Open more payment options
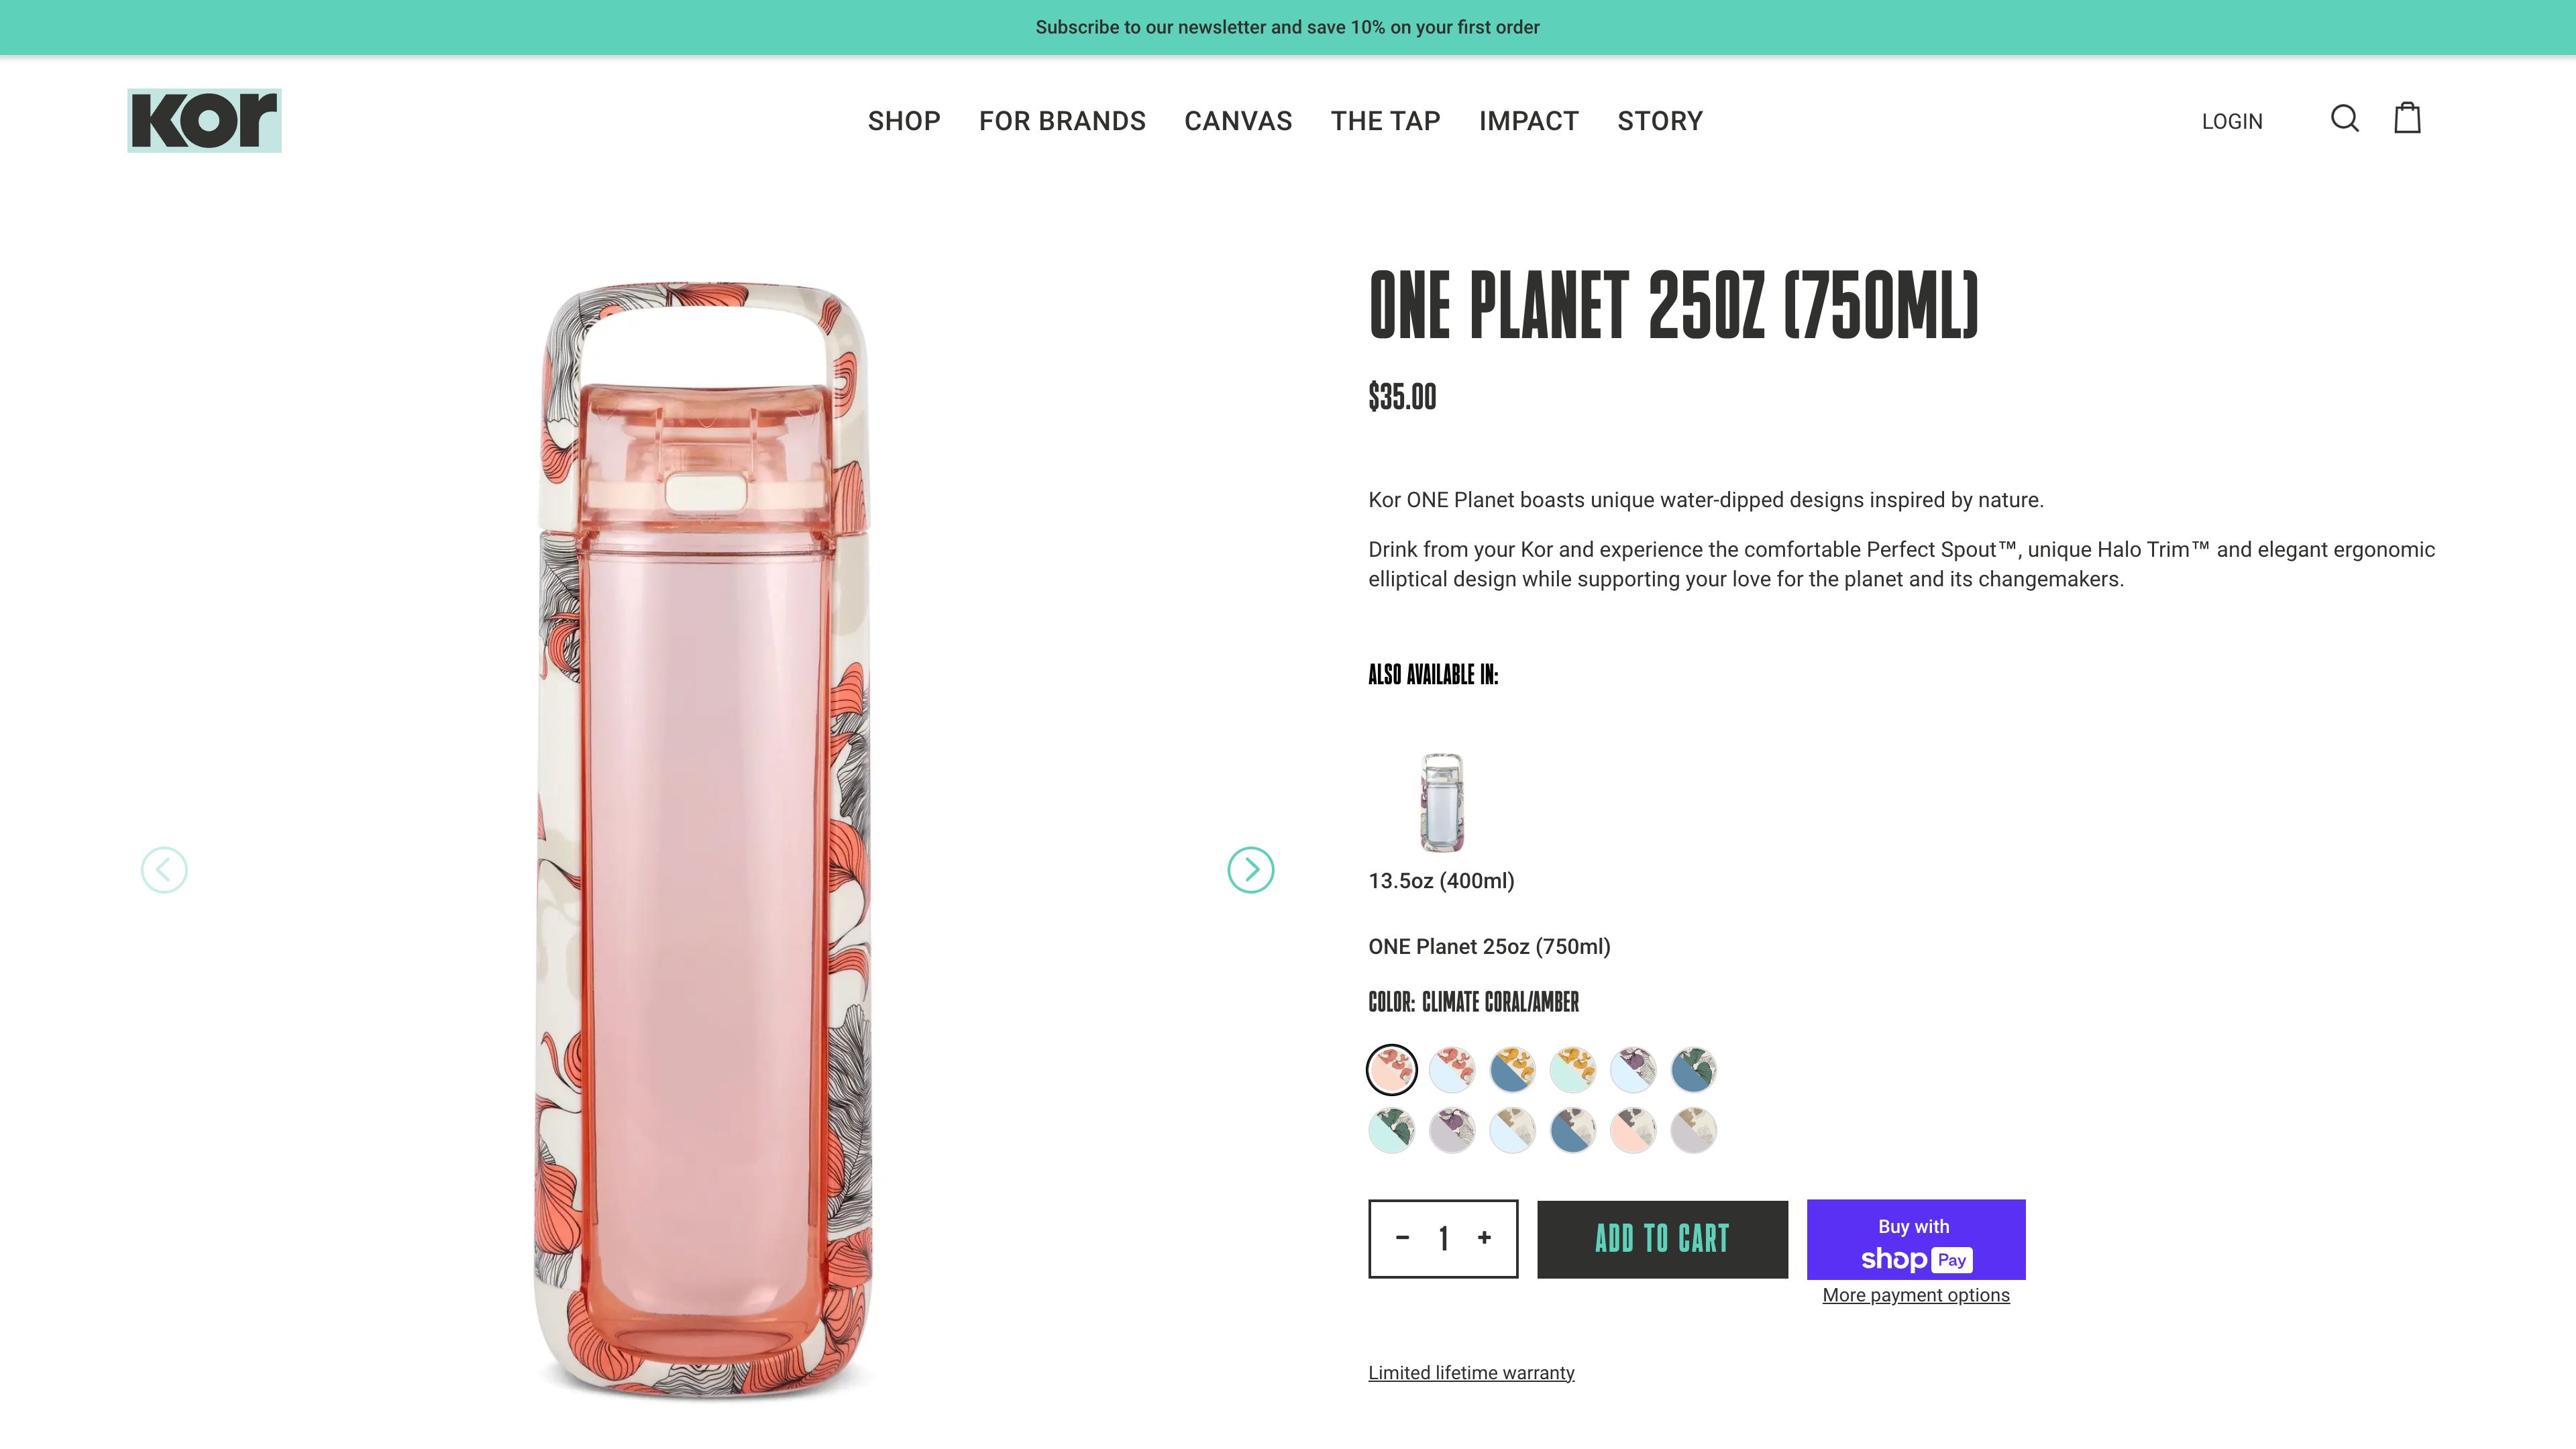The image size is (2576, 1449). [1915, 1295]
